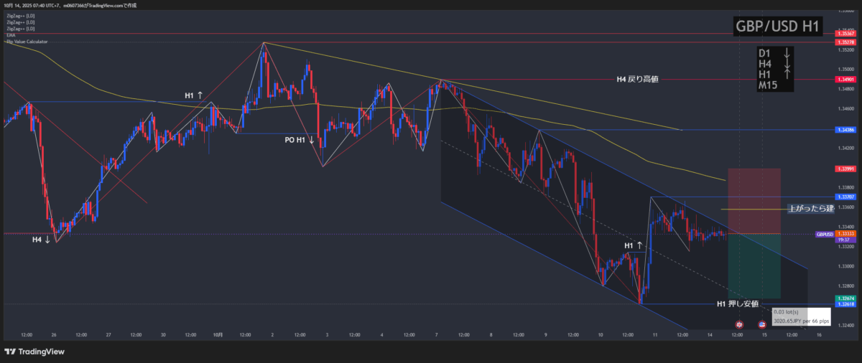This screenshot has width=862, height=363.
Task: Click the TradingView logo
Action: pos(34,352)
